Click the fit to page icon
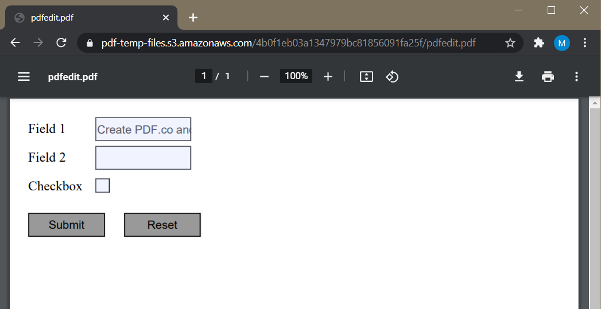Viewport: 601px width, 309px height. point(366,77)
